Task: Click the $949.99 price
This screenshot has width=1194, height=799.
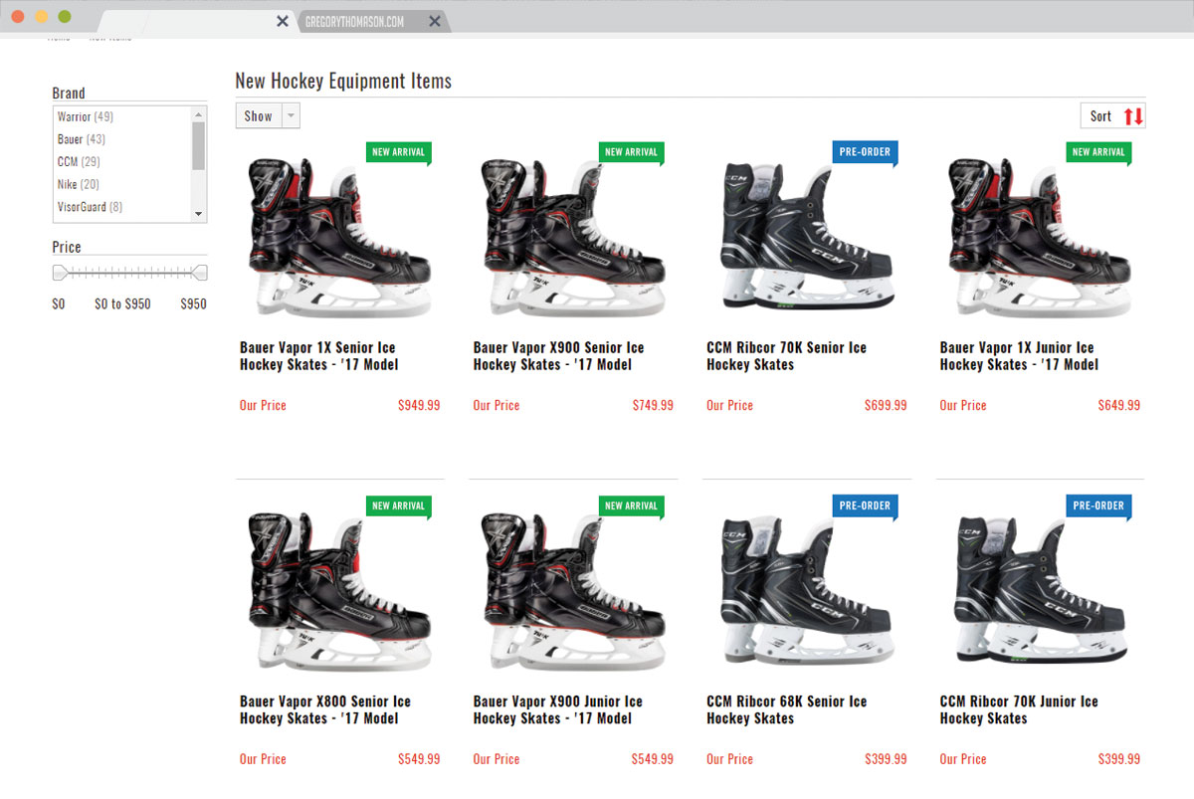Action: click(x=419, y=405)
